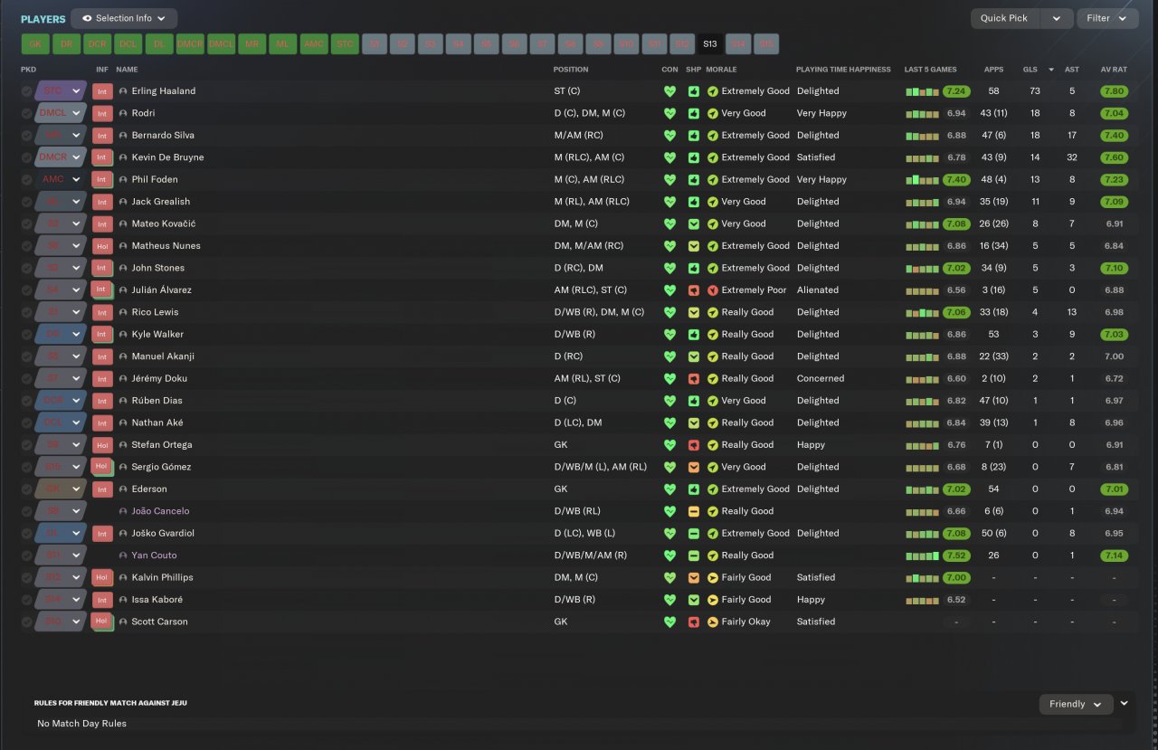
Task: Click the sharpness icon for Rodri
Action: [693, 113]
